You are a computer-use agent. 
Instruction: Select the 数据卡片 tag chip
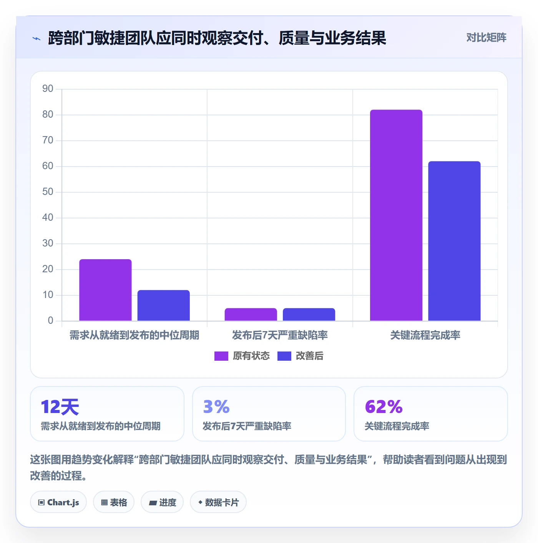218,502
